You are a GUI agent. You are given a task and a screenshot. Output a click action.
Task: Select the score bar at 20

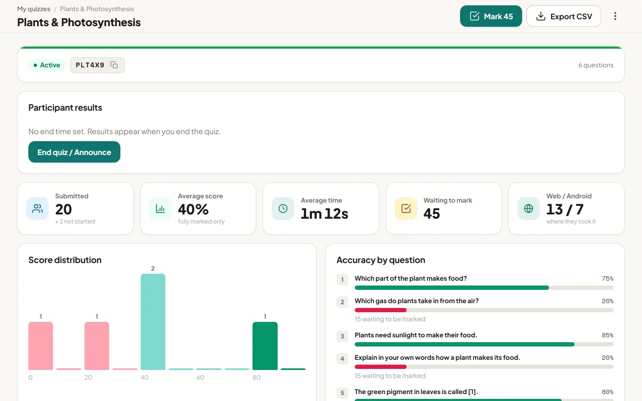tap(97, 346)
